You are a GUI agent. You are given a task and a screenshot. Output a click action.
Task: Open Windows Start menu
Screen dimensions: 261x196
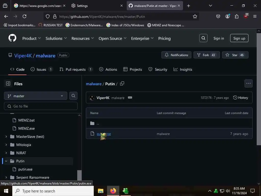pos(6,191)
